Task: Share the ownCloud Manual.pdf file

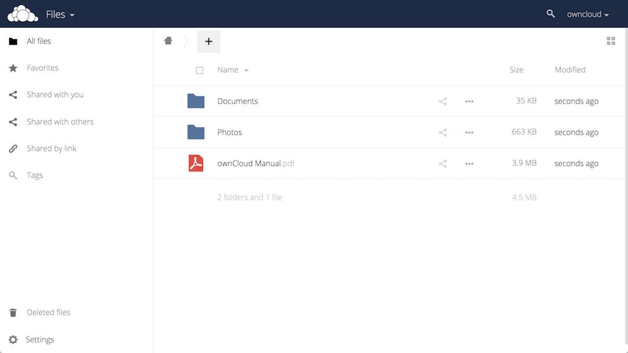Action: click(x=443, y=164)
